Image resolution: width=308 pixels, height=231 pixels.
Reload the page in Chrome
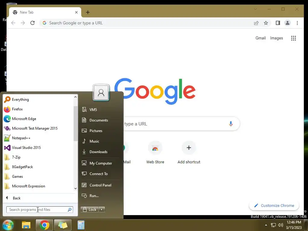(x=32, y=23)
